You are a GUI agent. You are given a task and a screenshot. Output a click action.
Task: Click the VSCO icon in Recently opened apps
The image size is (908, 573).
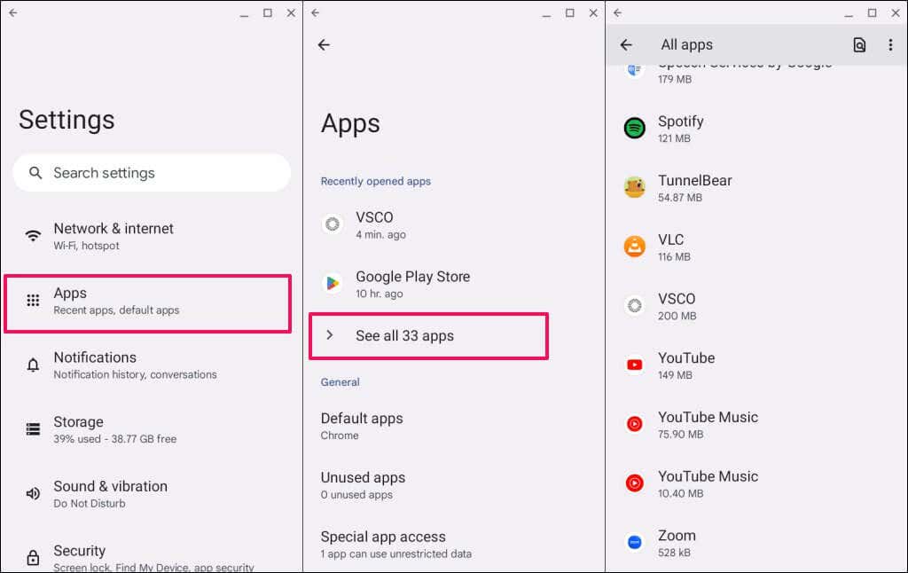tap(333, 224)
